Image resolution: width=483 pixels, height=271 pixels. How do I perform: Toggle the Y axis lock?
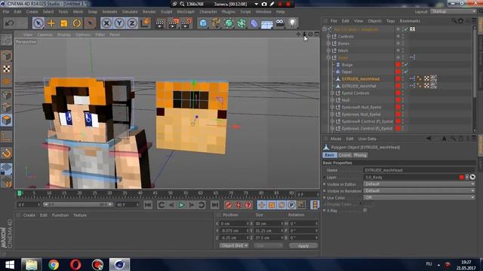[x=119, y=23]
